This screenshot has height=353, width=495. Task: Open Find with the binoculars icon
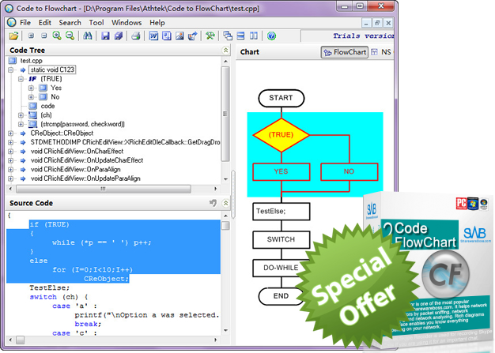[88, 36]
